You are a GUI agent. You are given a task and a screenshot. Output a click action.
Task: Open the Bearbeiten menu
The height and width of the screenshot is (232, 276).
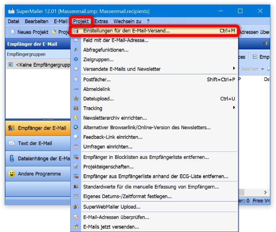pyautogui.click(x=36, y=21)
